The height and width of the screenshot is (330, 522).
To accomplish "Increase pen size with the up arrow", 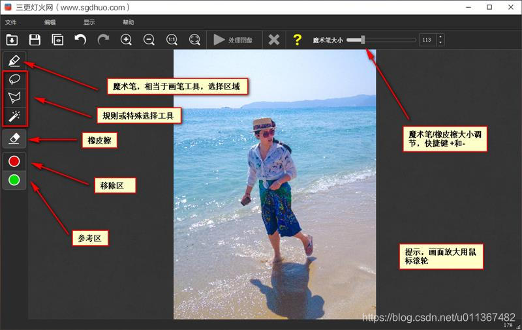I will 440,37.
